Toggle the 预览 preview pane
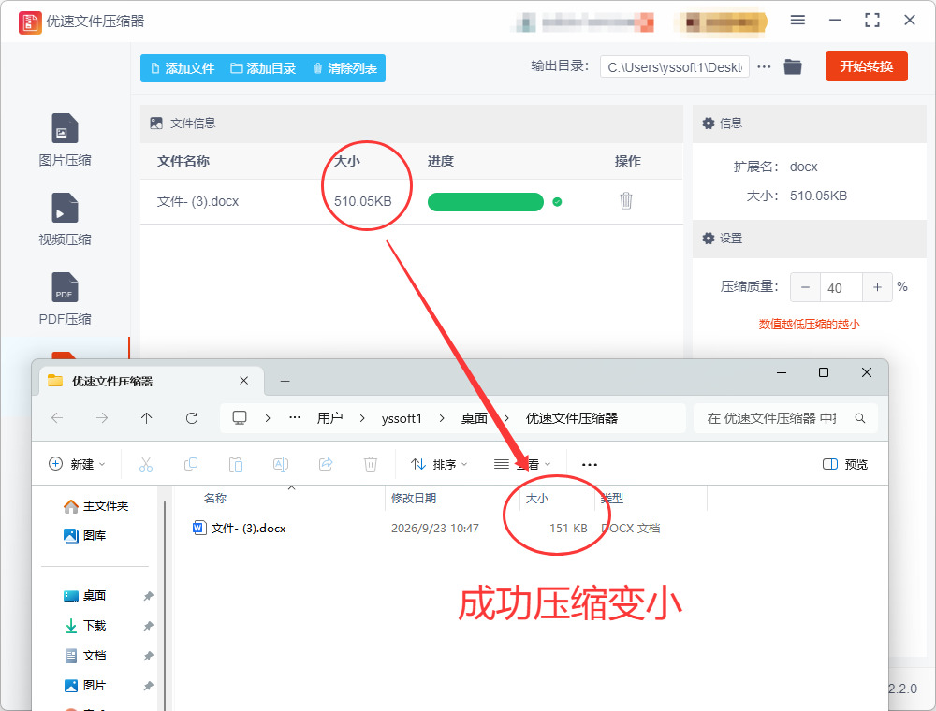Image resolution: width=936 pixels, height=711 pixels. 844,464
